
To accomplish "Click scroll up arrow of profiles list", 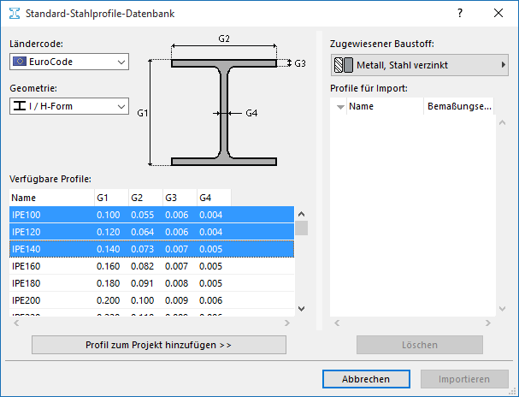I will tap(301, 214).
